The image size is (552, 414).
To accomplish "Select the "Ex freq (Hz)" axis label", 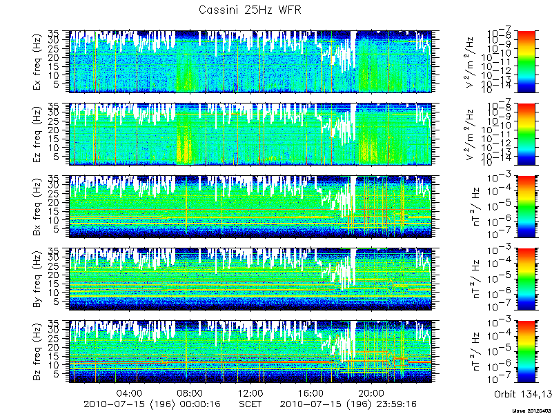I will (x=37, y=62).
